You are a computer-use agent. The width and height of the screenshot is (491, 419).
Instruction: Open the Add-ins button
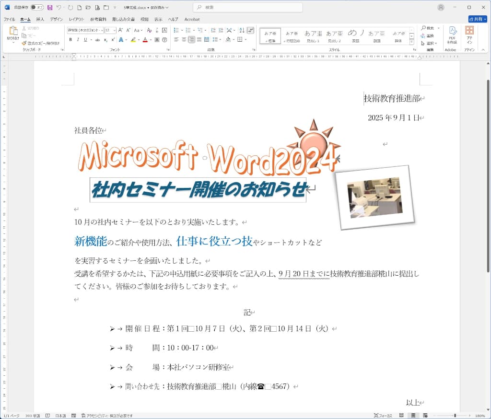coord(469,35)
